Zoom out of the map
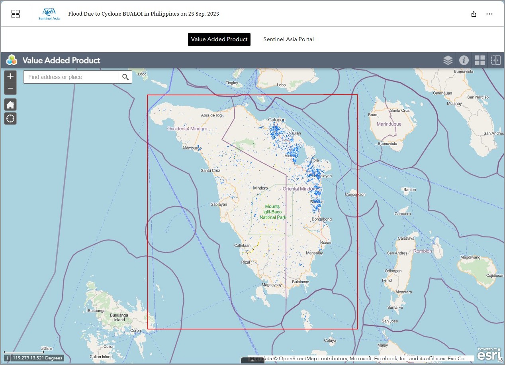Screen dimensions: 505x365 10,88
